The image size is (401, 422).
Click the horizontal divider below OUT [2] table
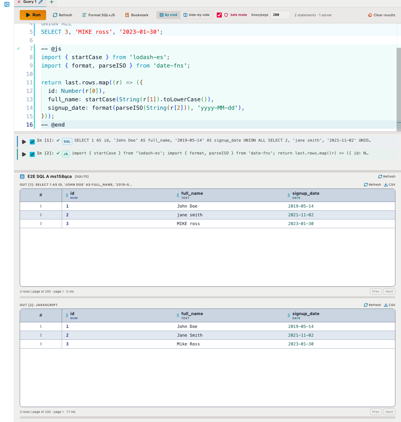coord(207,418)
